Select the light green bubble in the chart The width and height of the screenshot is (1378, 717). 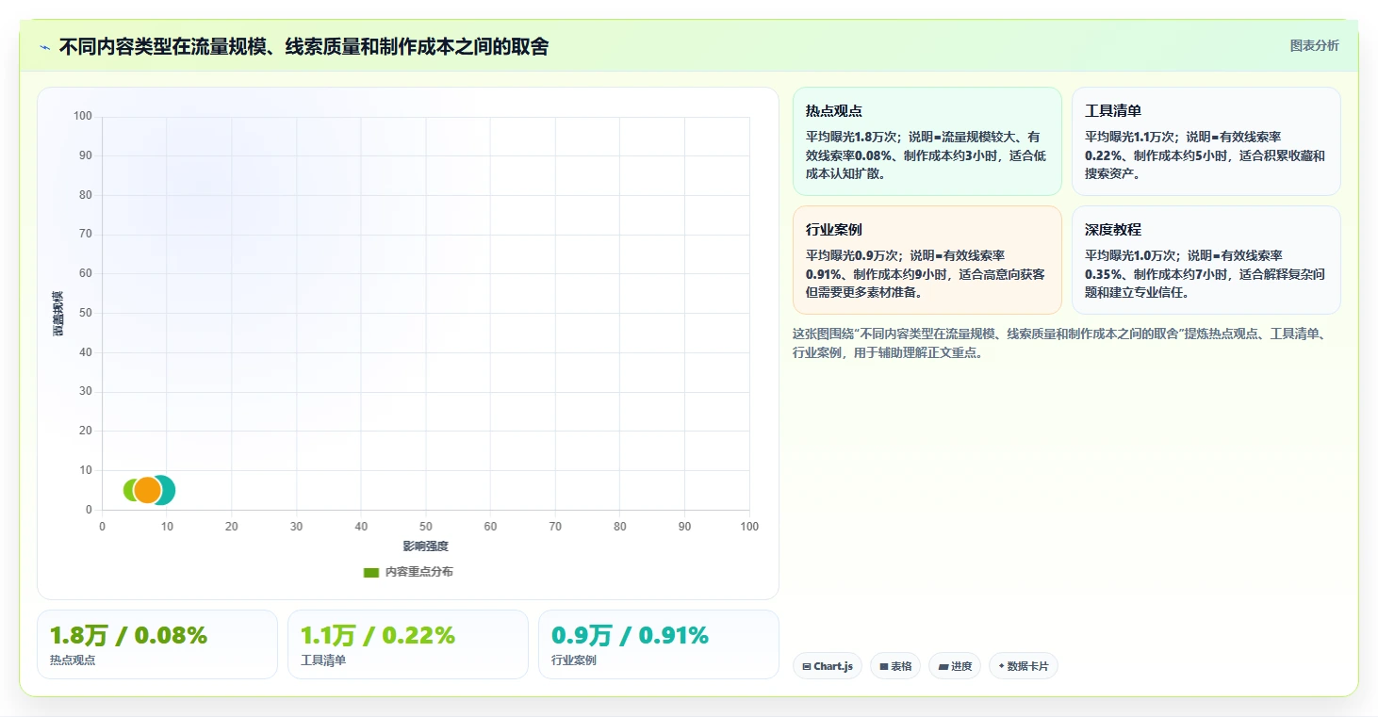pos(129,490)
